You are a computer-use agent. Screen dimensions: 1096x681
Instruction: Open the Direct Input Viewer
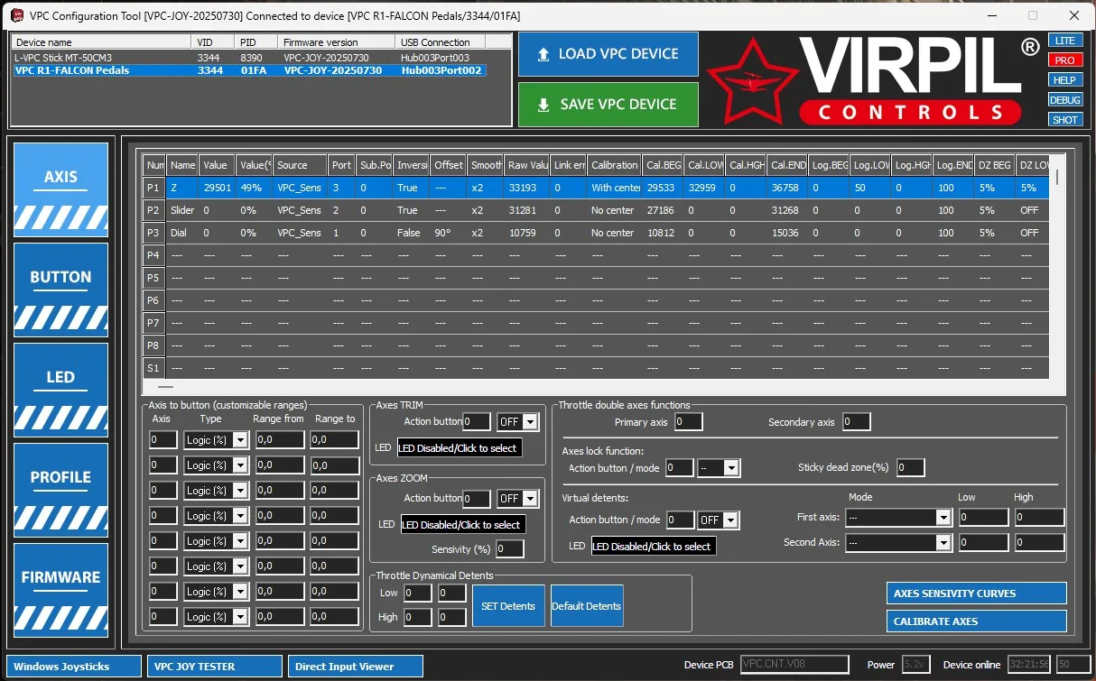click(x=356, y=667)
